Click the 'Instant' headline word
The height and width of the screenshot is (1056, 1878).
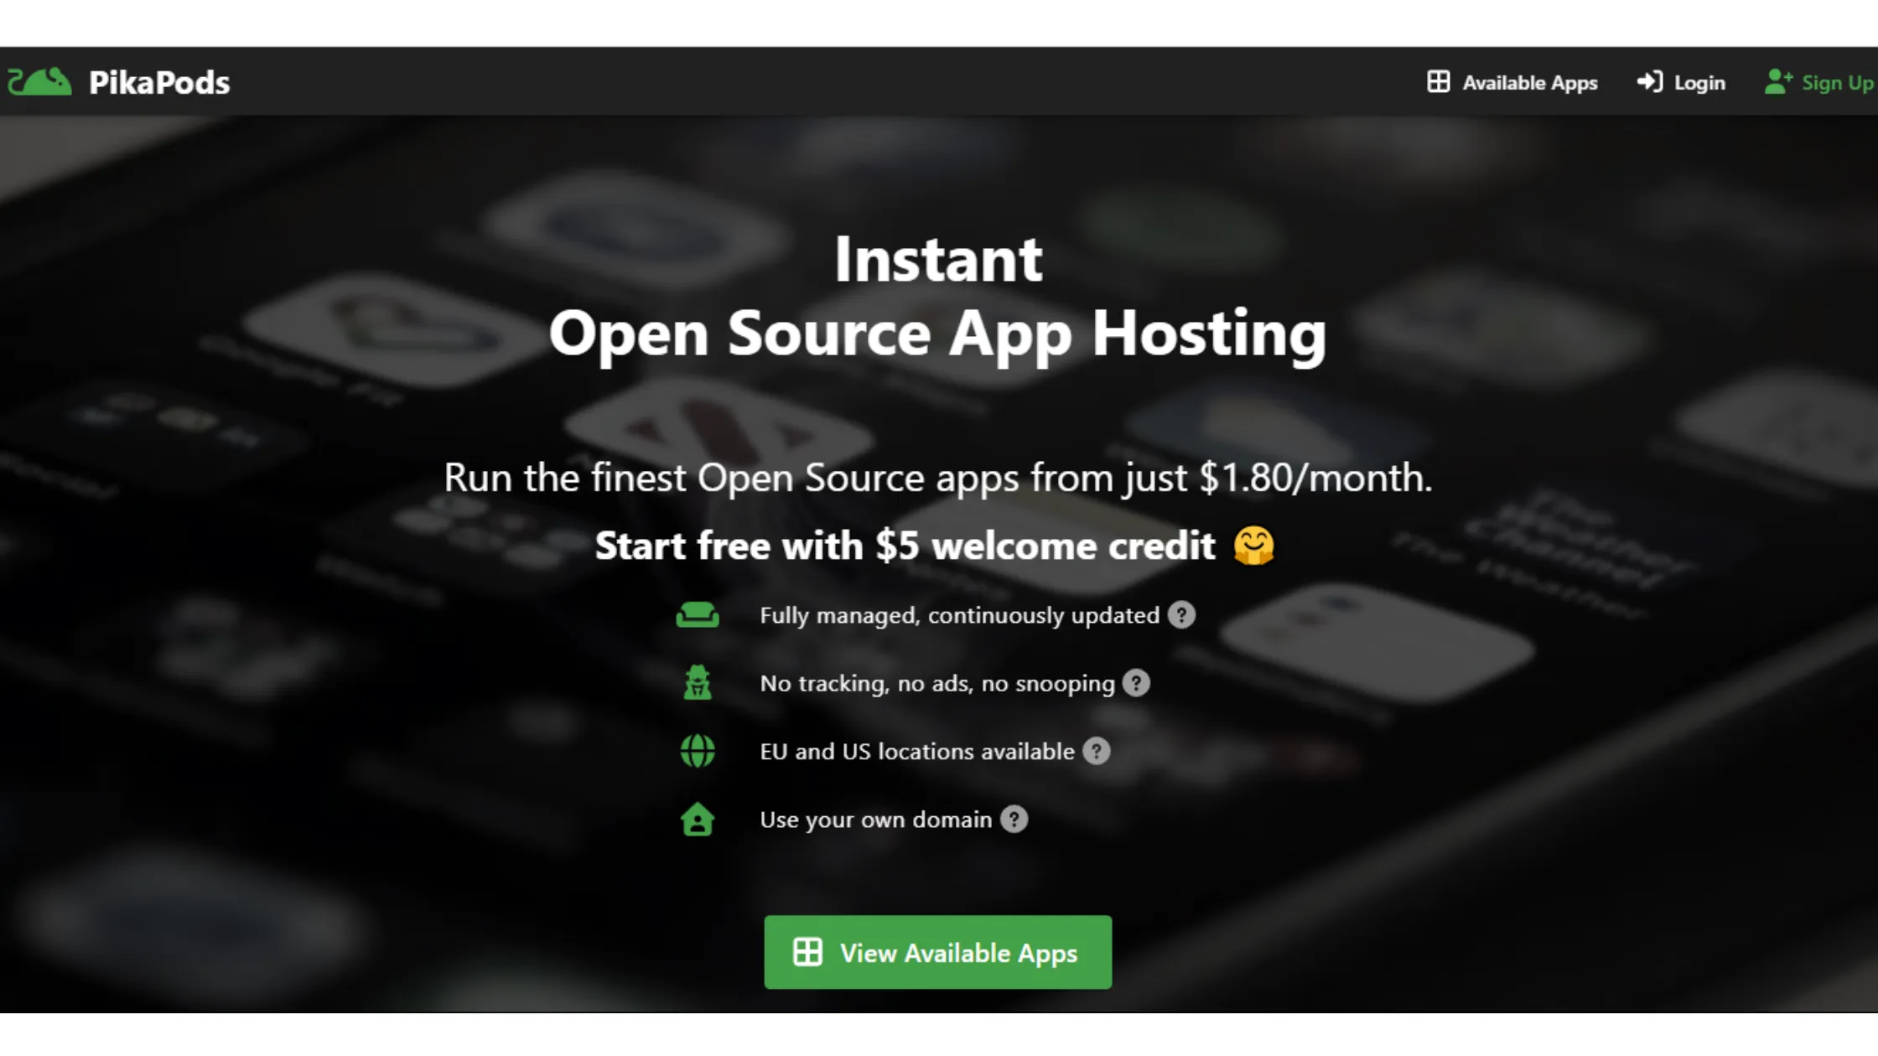(938, 259)
